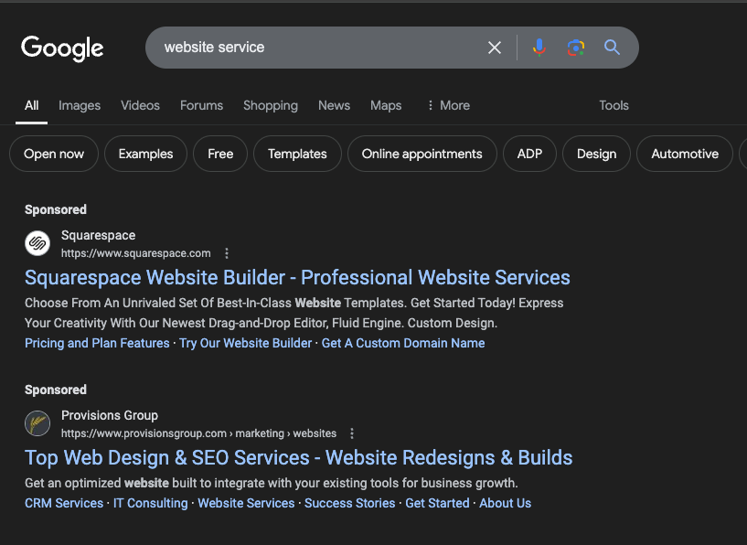747x545 pixels.
Task: Open Top Web Design & SEO Services headline
Action: pyautogui.click(x=299, y=457)
